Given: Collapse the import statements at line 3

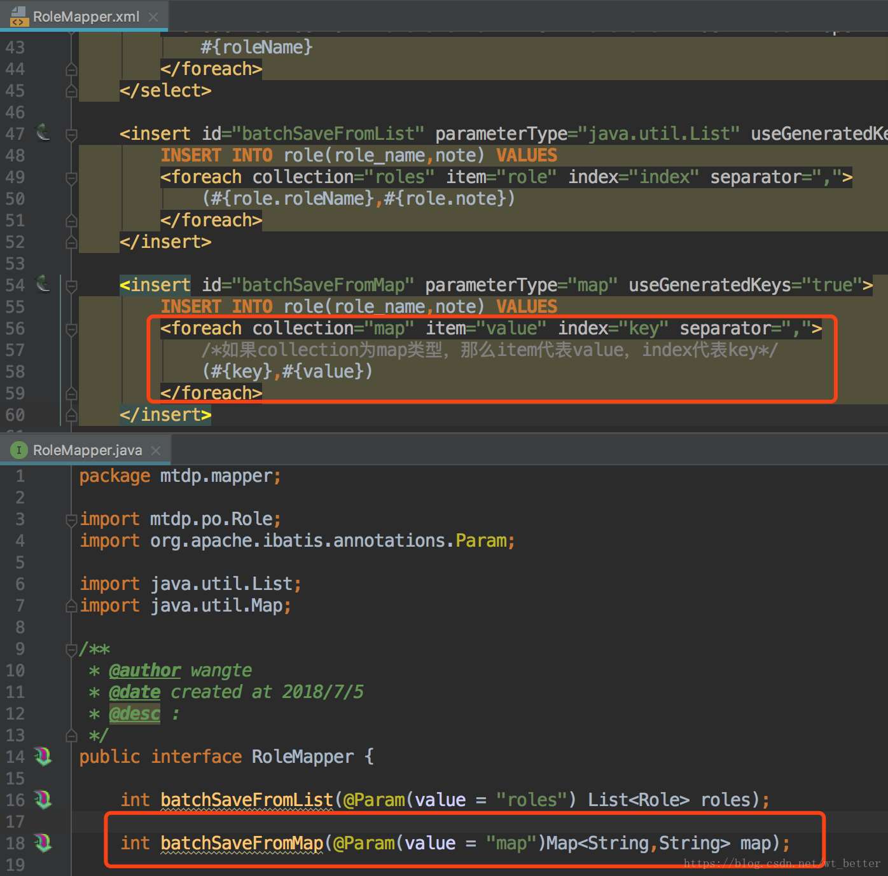Looking at the screenshot, I should coord(71,519).
